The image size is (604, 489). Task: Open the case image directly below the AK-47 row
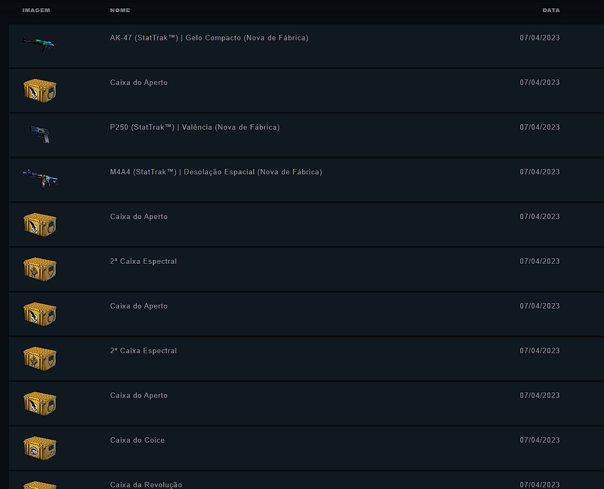pyautogui.click(x=40, y=91)
